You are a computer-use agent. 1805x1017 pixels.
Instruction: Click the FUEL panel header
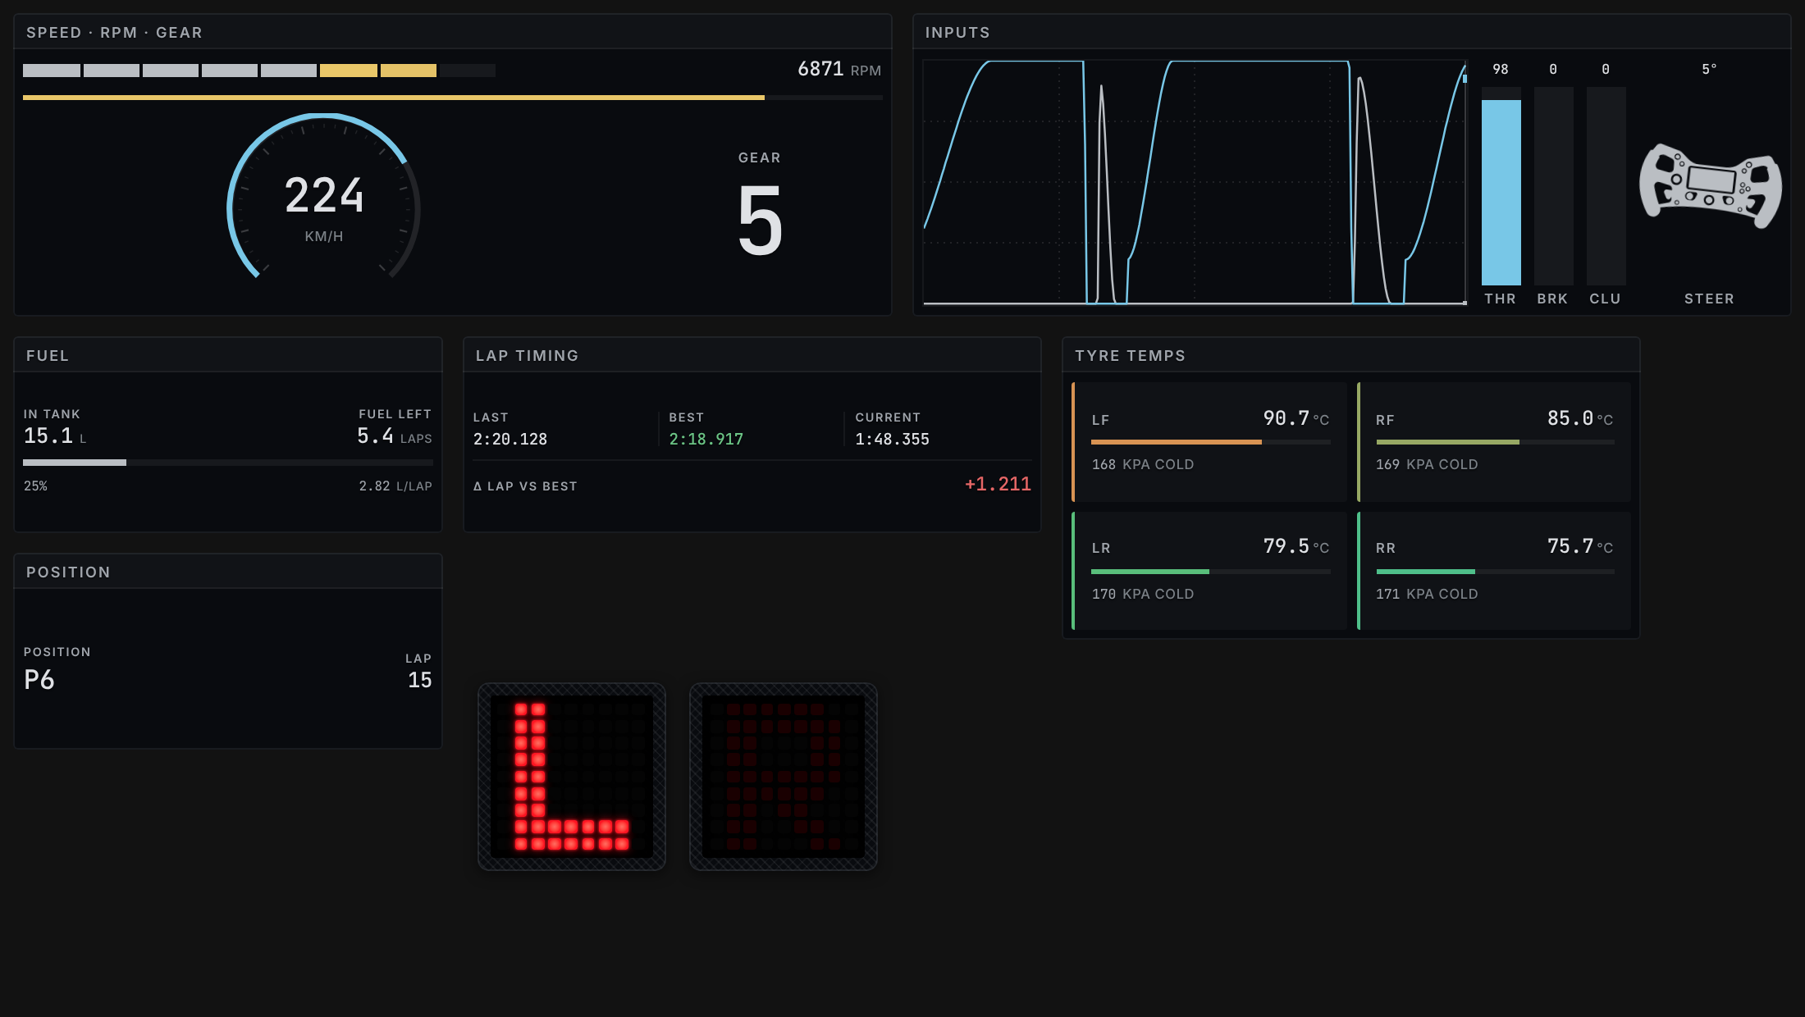(228, 356)
